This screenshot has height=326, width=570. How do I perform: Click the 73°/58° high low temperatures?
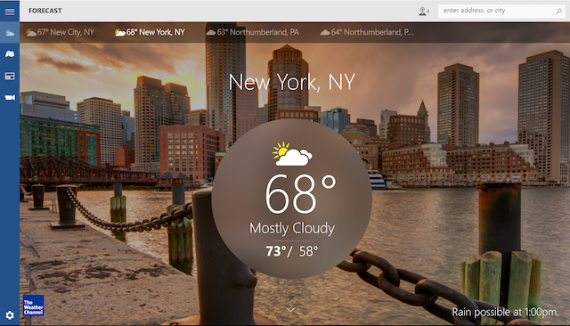[x=292, y=251]
